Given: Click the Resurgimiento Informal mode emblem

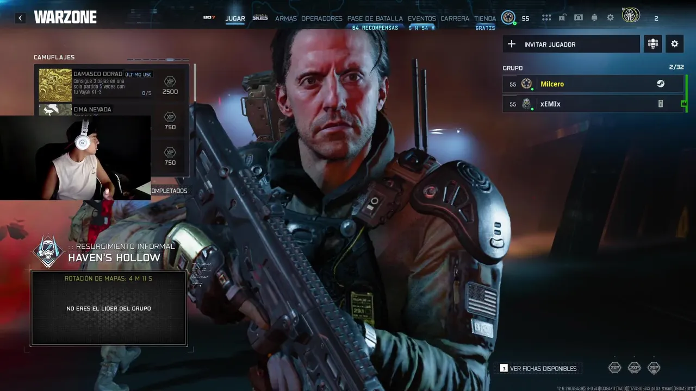Looking at the screenshot, I should 48,251.
